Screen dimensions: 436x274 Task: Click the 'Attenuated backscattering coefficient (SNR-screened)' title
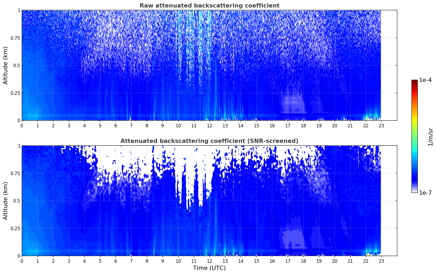pyautogui.click(x=209, y=141)
